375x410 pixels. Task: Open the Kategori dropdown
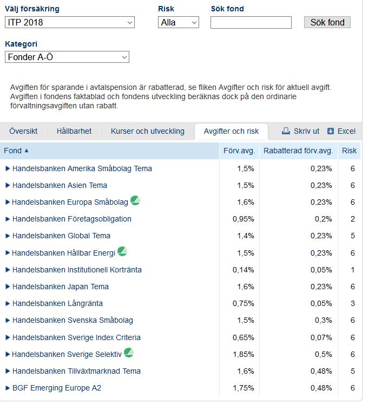67,57
